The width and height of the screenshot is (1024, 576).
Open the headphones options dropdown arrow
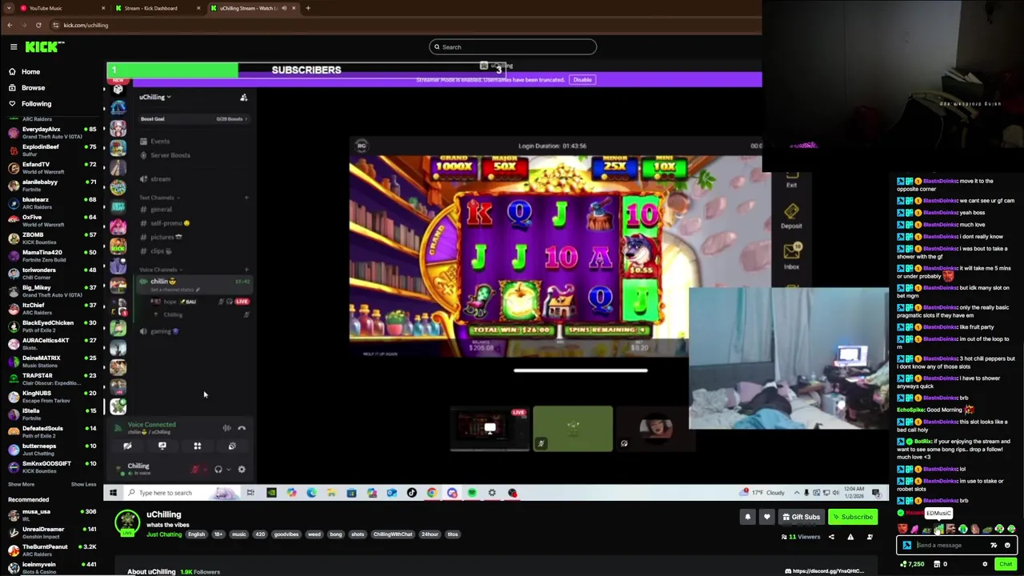[229, 470]
